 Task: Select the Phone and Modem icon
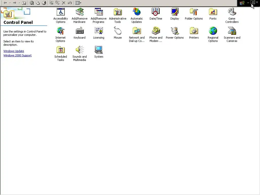(x=156, y=35)
